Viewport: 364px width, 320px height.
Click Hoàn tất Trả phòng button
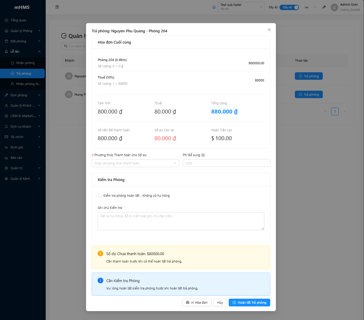249,303
